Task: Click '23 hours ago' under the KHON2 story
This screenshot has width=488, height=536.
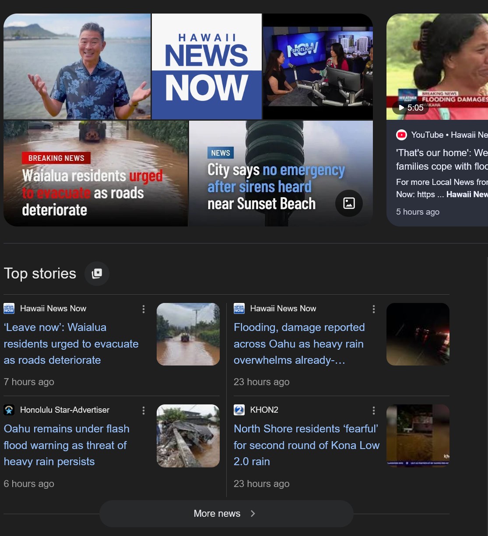Action: tap(262, 484)
